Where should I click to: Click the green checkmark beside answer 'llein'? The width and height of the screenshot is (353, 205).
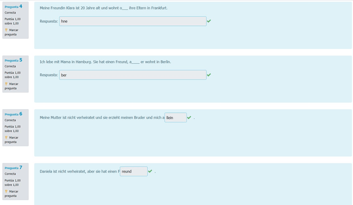pos(189,117)
